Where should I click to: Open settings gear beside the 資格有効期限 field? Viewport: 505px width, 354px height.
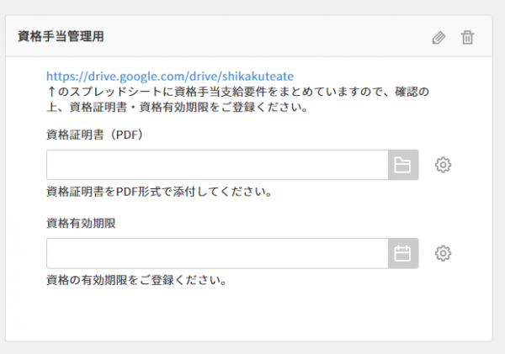(444, 253)
